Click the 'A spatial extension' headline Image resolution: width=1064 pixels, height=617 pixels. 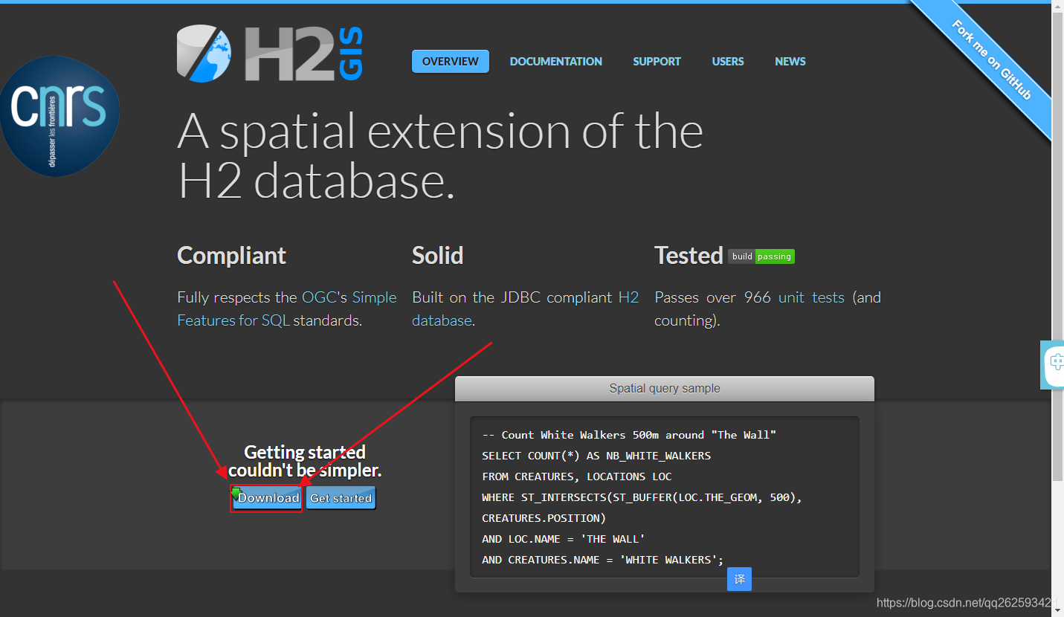(x=440, y=155)
